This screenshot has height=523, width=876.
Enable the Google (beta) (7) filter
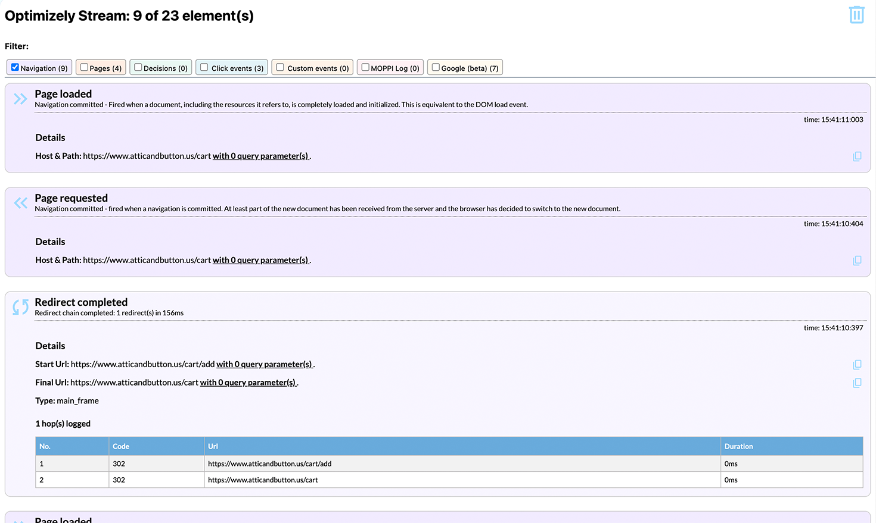coord(436,67)
